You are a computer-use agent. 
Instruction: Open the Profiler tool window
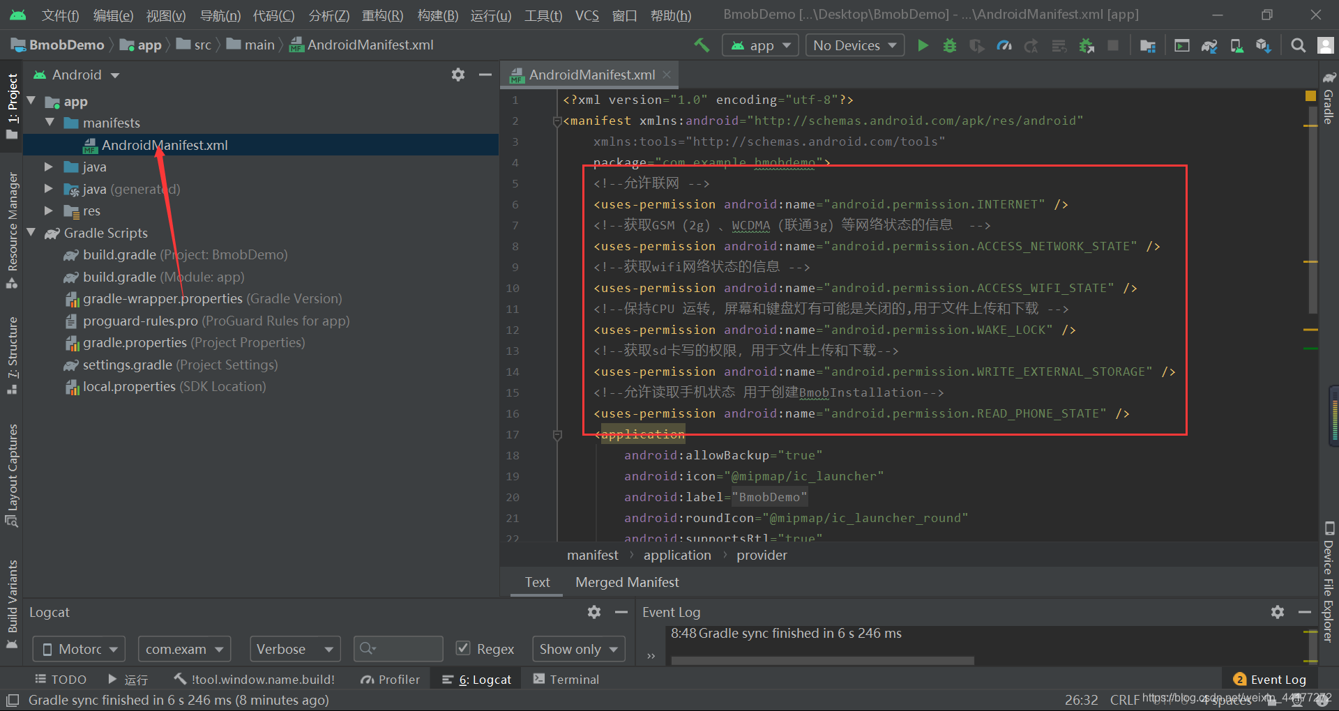391,679
